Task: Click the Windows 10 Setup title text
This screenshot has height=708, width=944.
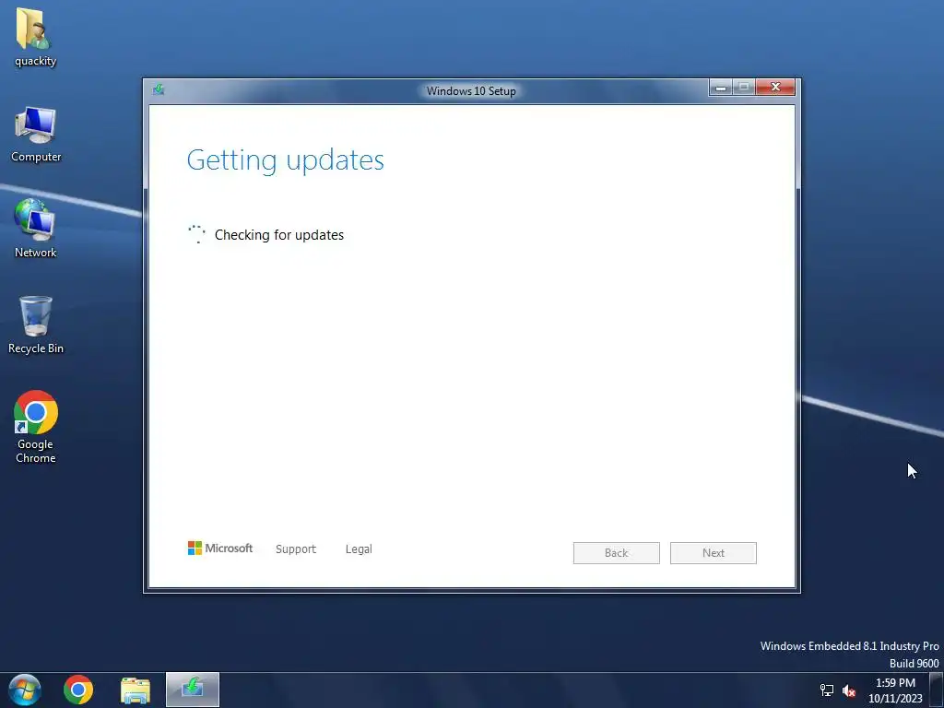Action: tap(471, 91)
